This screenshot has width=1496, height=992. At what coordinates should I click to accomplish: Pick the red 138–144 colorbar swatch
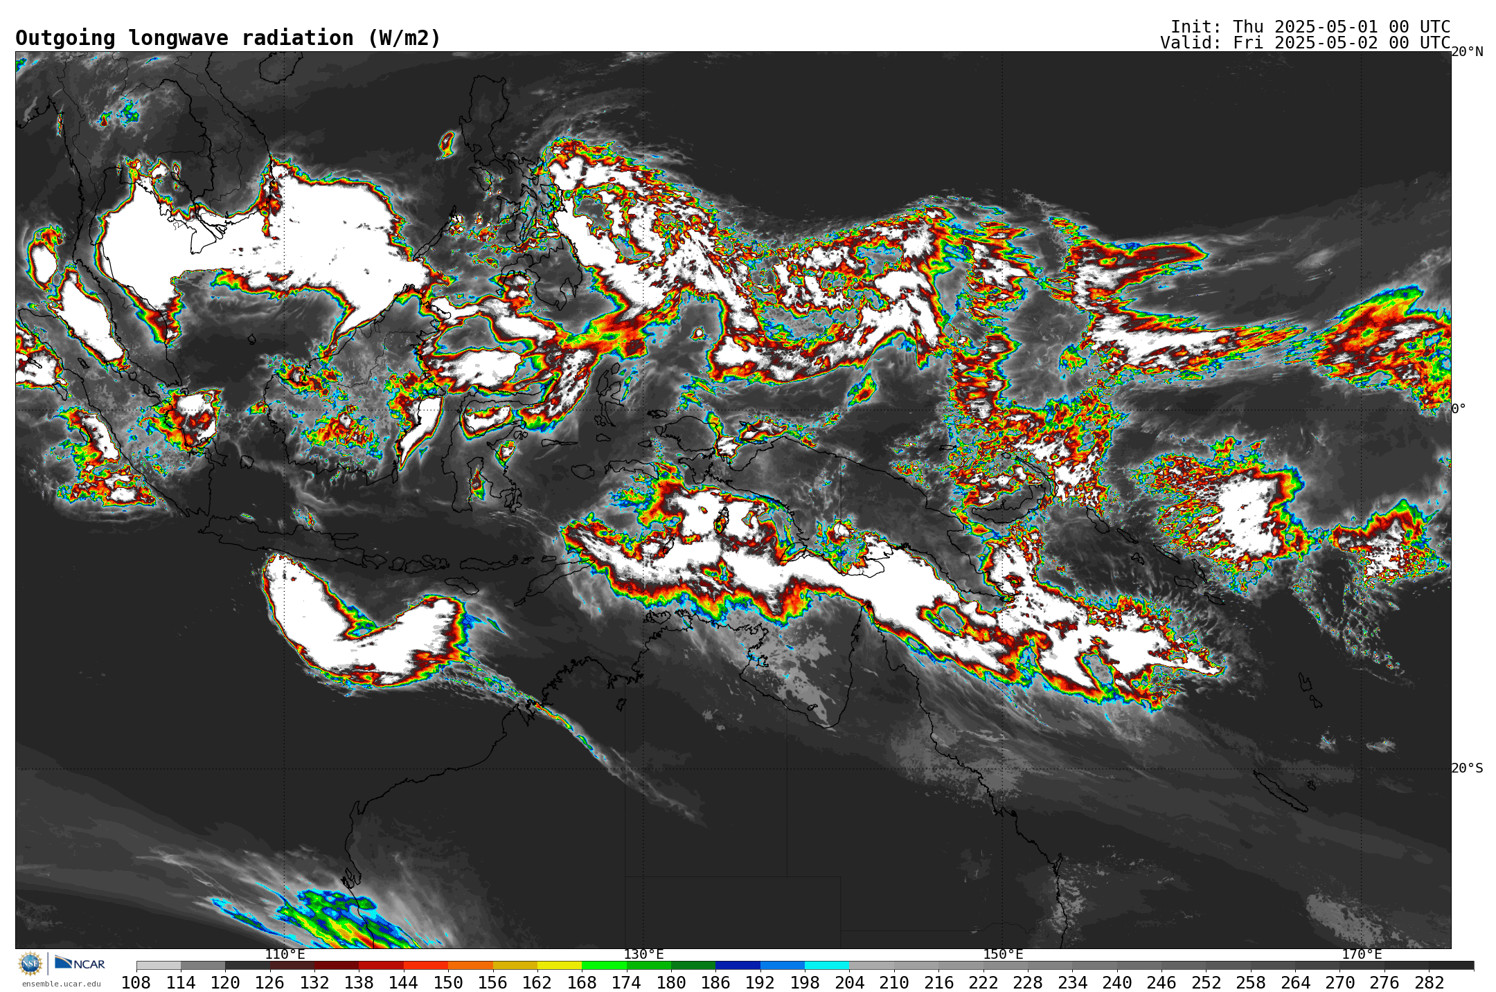pos(382,966)
